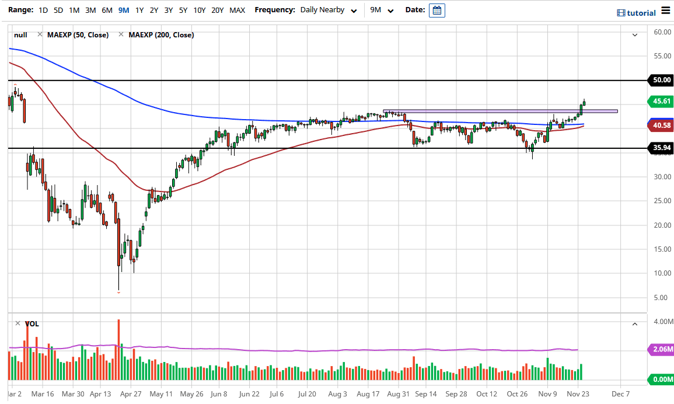The image size is (674, 404).
Task: Remove the MAEXP (200, Close) indicator
Action: point(120,34)
